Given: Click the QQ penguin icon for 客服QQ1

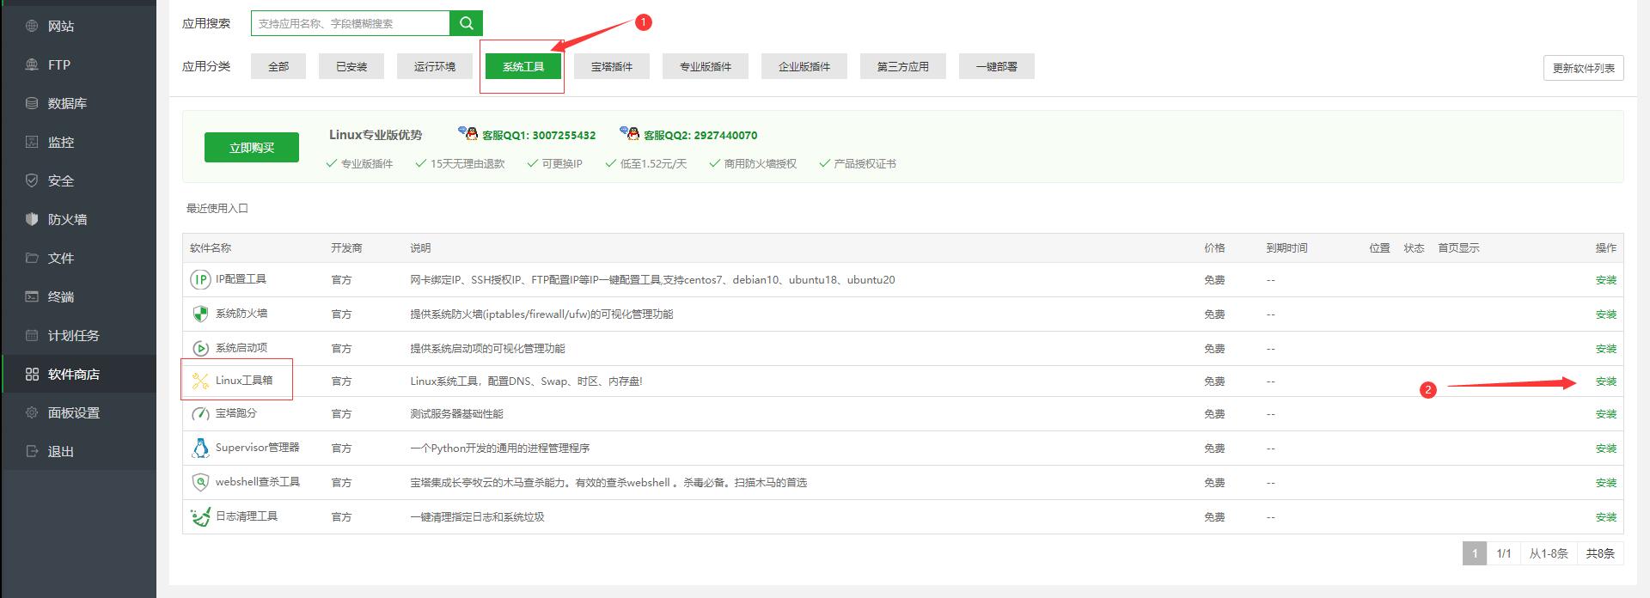Looking at the screenshot, I should tap(468, 133).
